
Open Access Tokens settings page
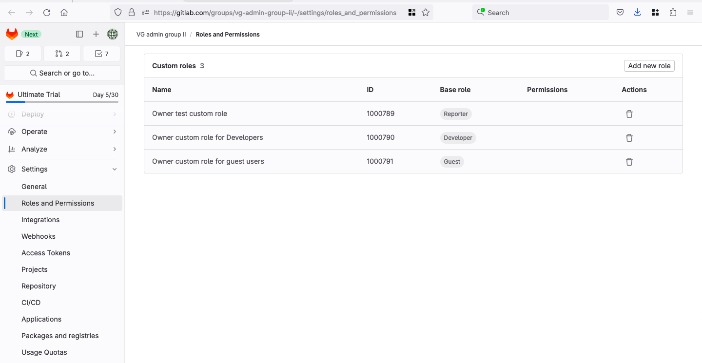tap(46, 253)
